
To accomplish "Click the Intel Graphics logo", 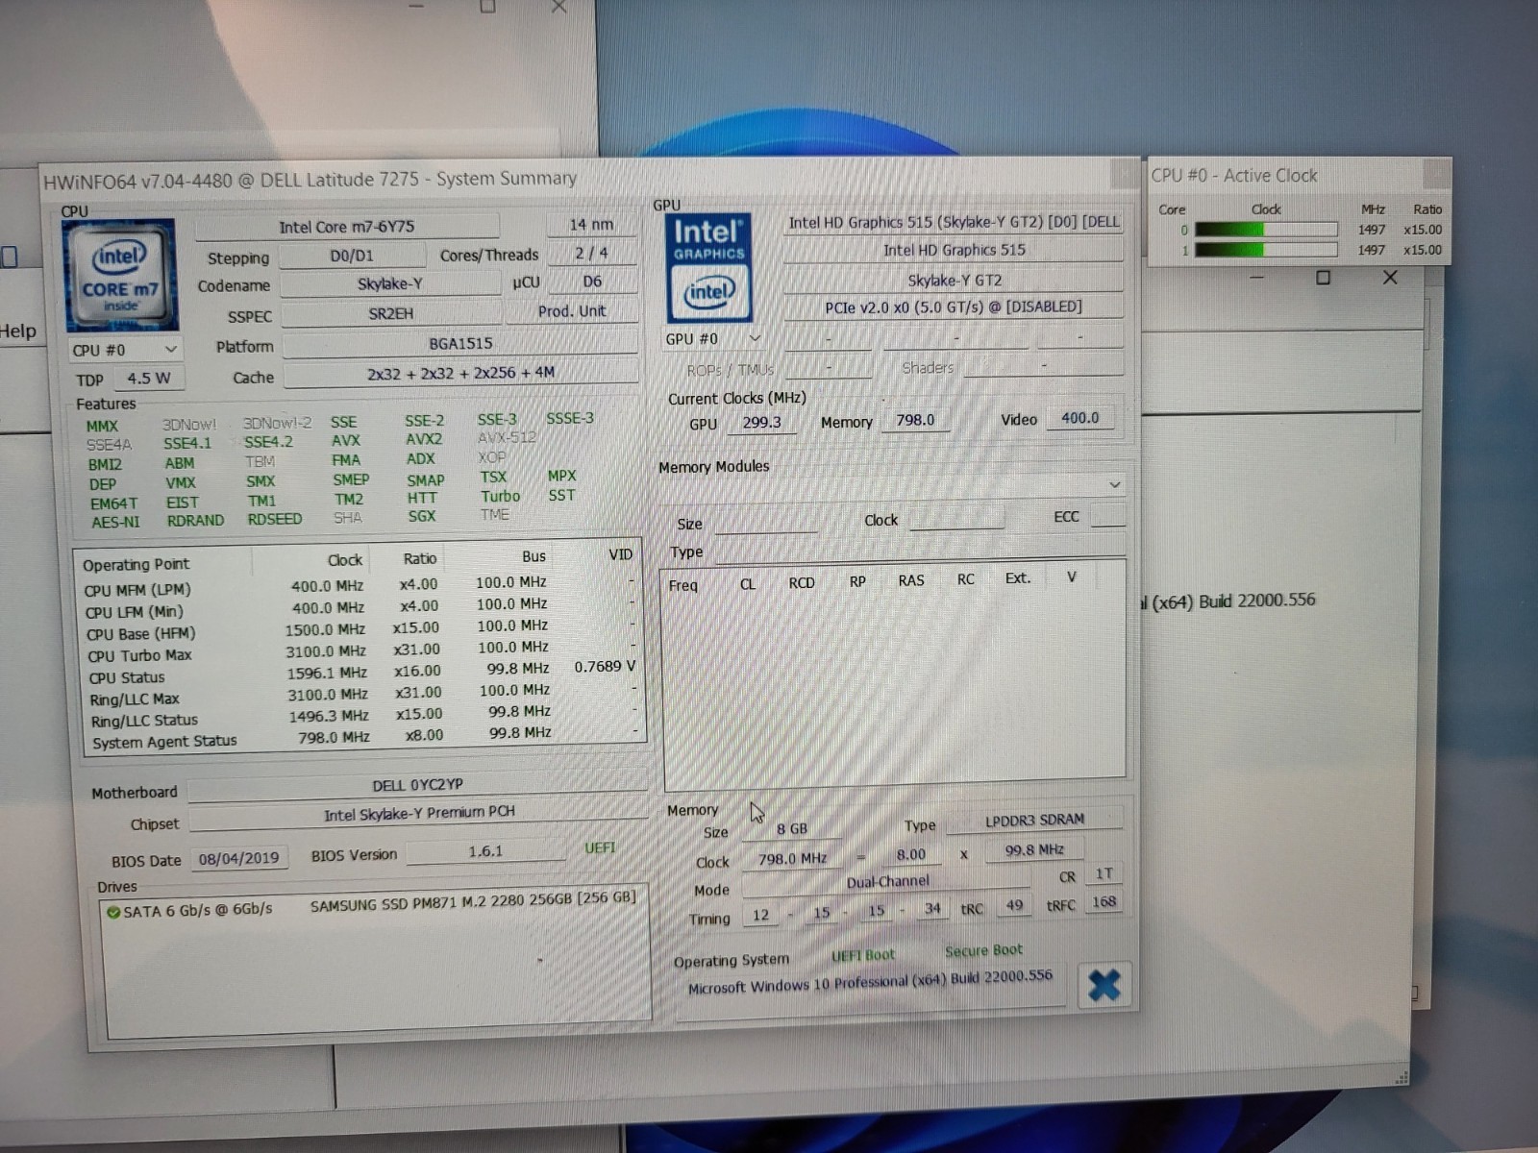I will point(708,268).
